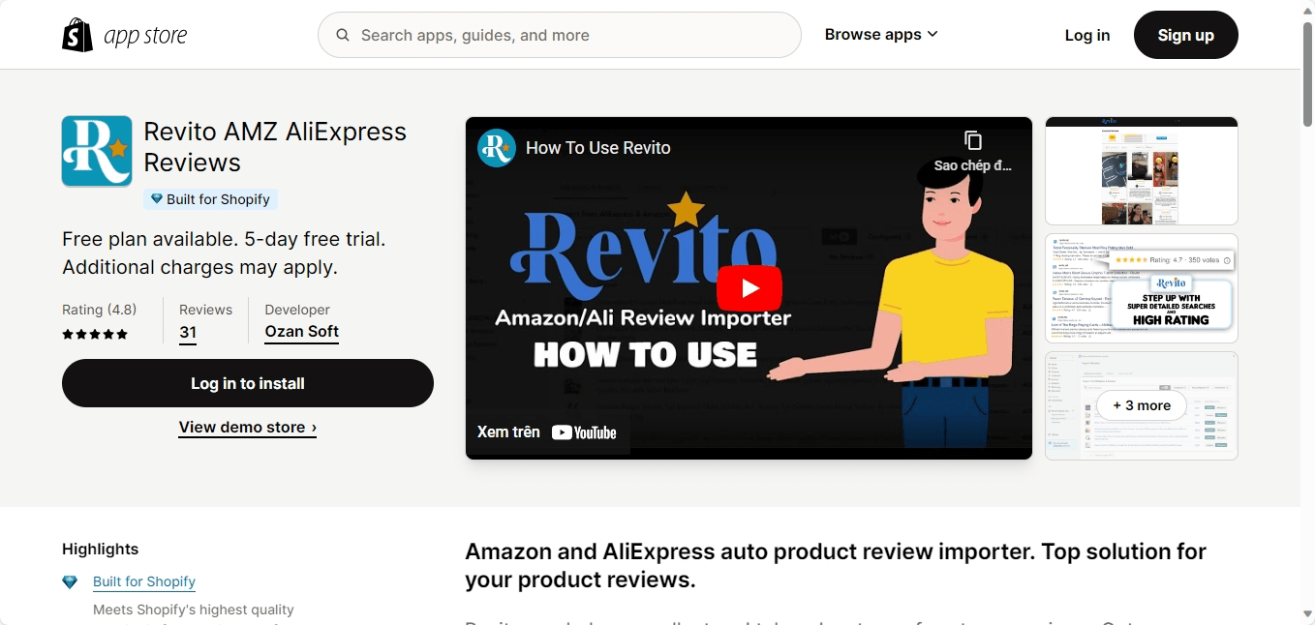
Task: Open the View demo store link
Action: pyautogui.click(x=248, y=427)
